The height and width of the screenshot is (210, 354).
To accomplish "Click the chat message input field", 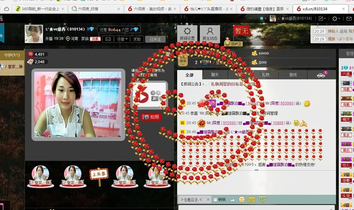I will 256,208.
